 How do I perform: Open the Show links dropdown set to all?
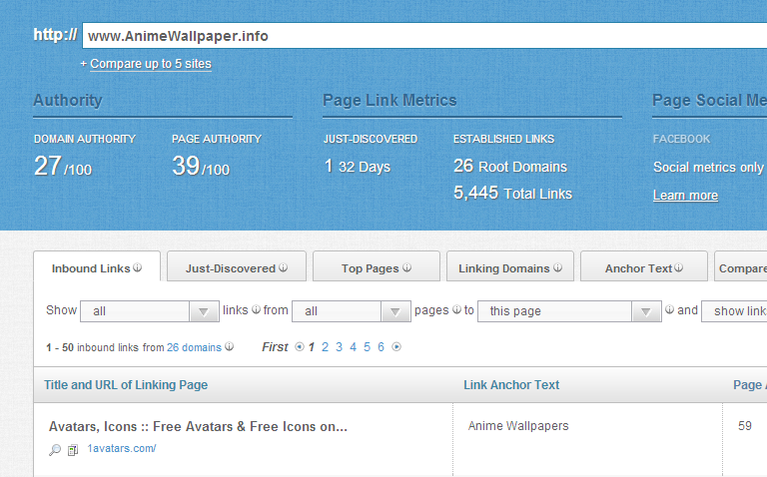coord(150,311)
